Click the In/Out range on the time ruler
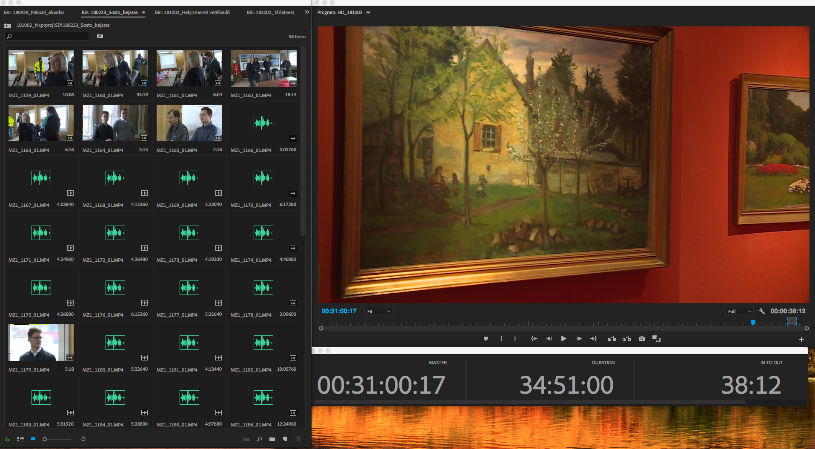Image resolution: width=815 pixels, height=449 pixels. point(792,321)
